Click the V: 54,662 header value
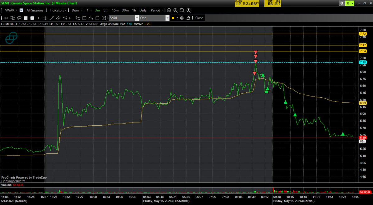373x205 pixels. [x=92, y=24]
